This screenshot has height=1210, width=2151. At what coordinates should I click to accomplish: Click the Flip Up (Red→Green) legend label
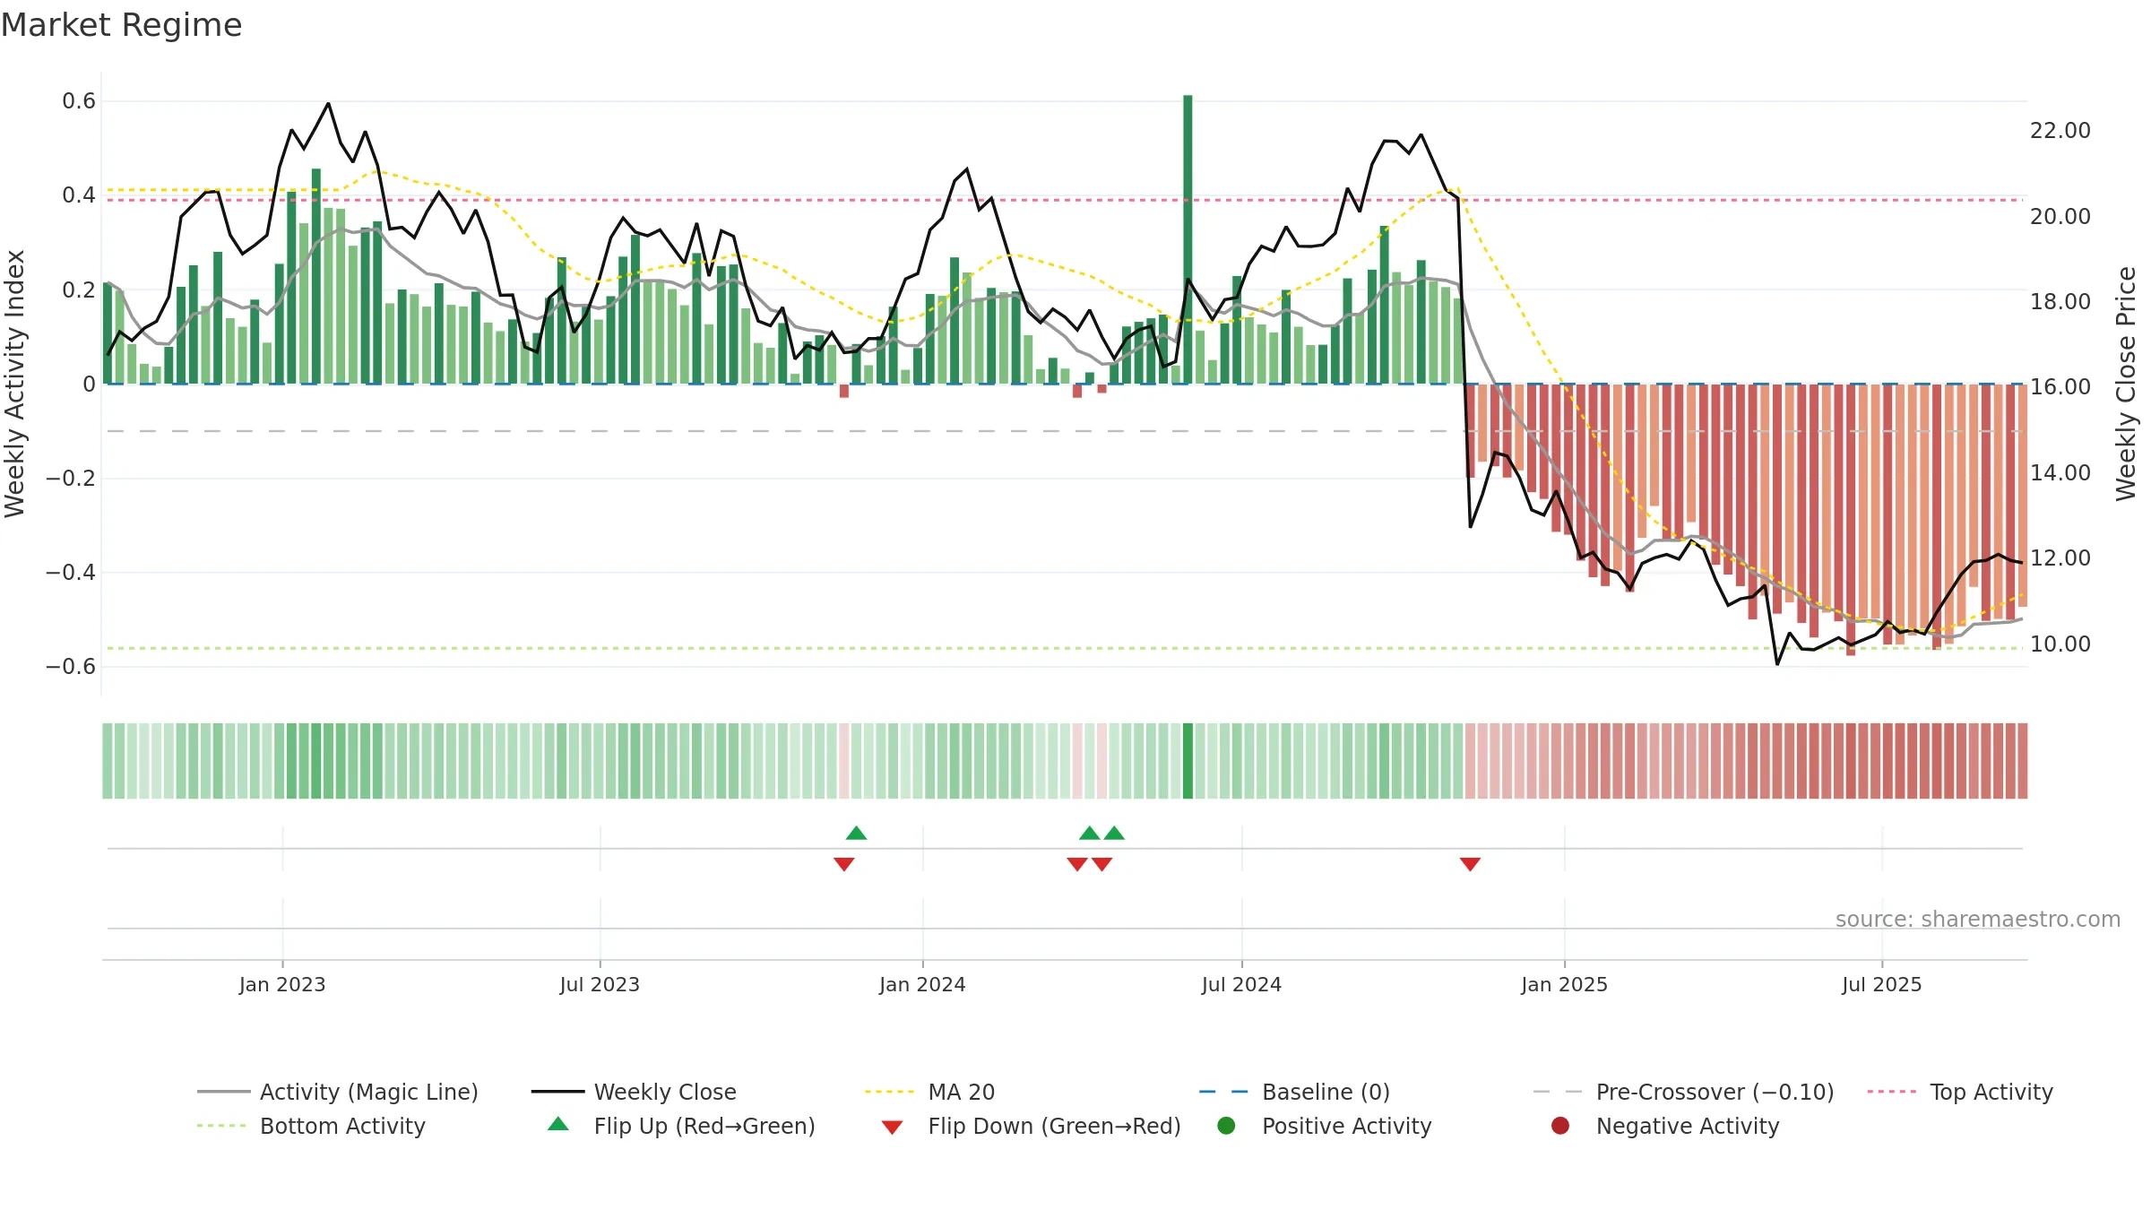point(704,1126)
